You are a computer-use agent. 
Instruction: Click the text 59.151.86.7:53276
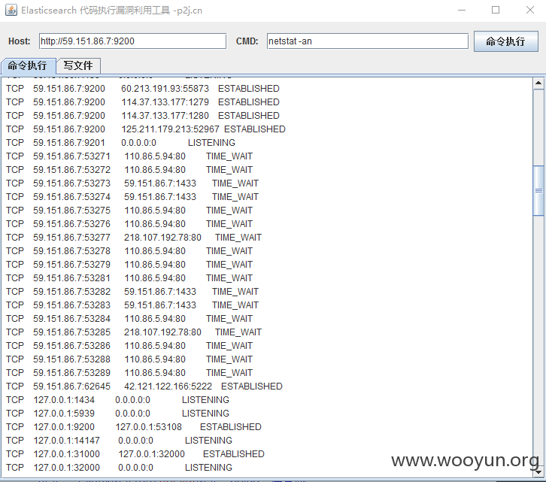pyautogui.click(x=71, y=224)
